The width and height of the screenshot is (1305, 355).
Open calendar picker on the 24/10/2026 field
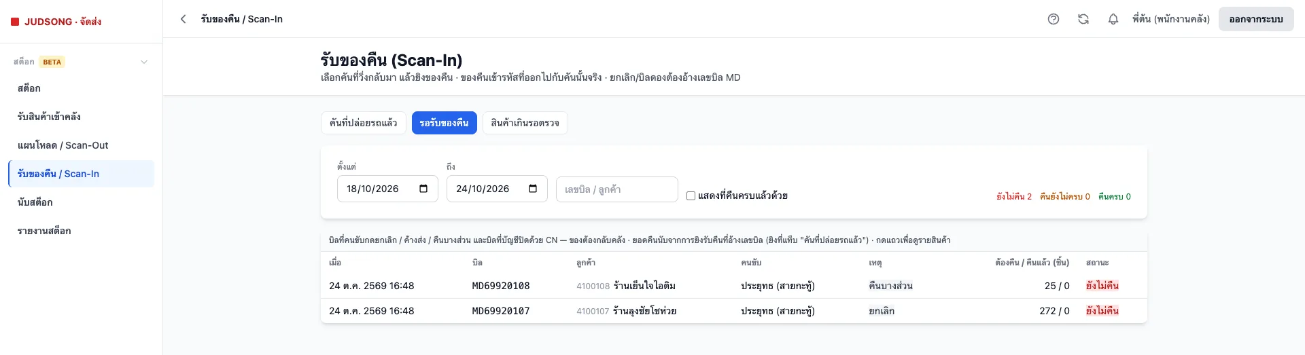click(533, 189)
